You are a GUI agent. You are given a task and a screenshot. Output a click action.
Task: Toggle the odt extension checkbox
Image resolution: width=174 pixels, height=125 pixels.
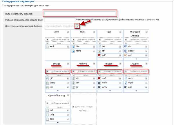point(68,110)
